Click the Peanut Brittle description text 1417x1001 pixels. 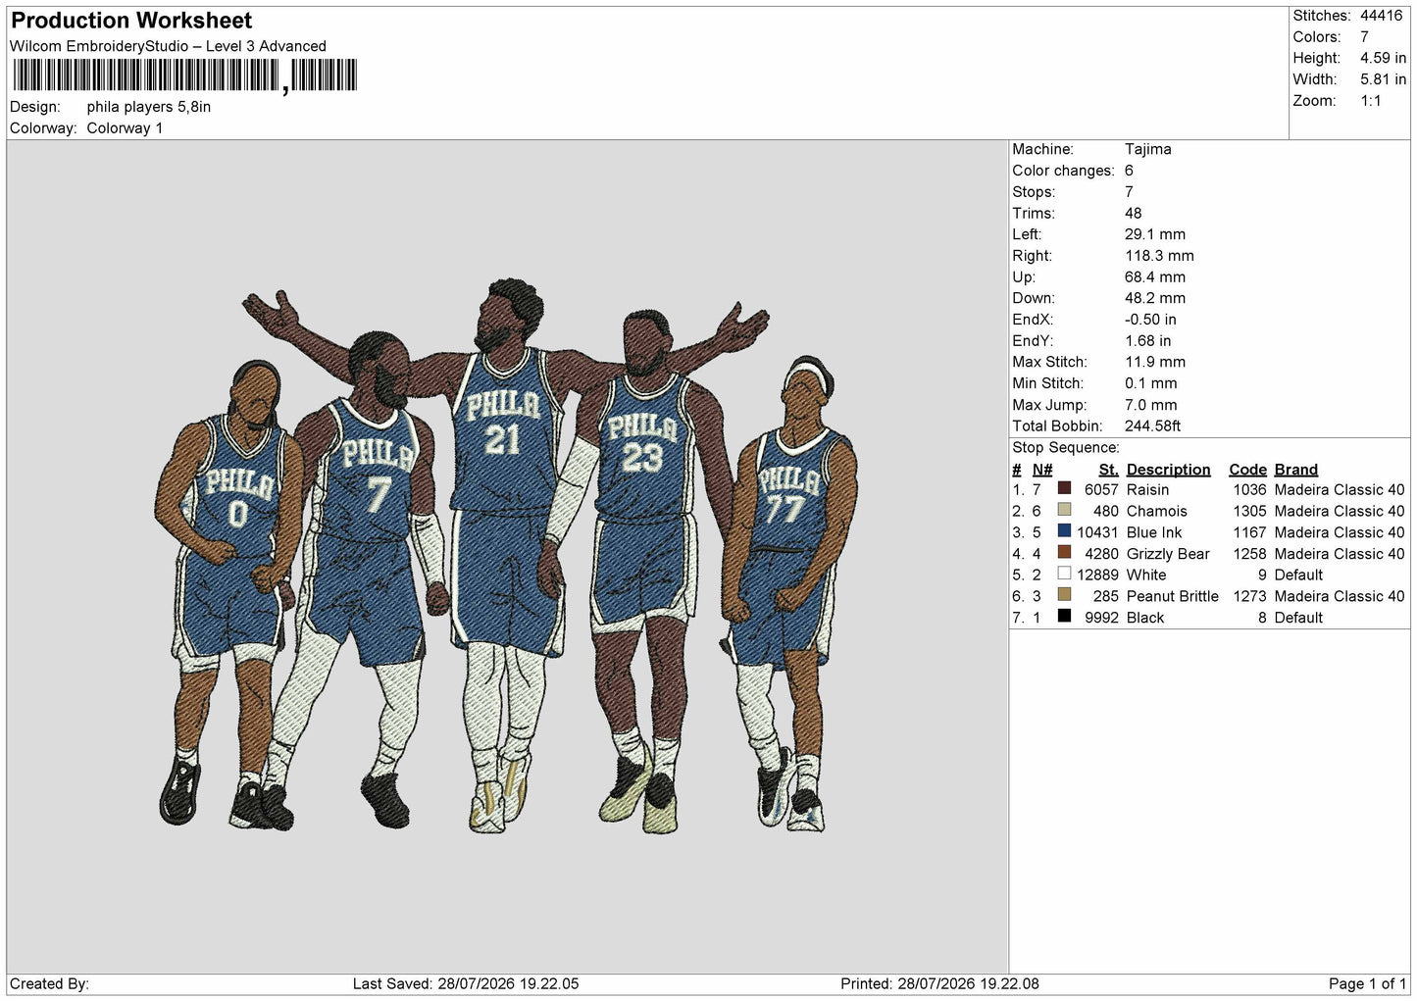[1172, 596]
